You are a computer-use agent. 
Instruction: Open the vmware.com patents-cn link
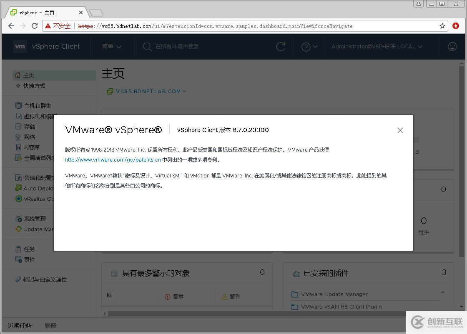coord(113,160)
